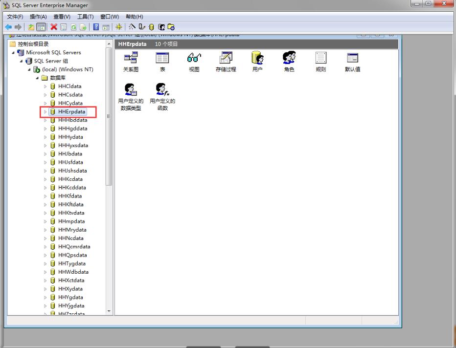Click the yellow star New icon
The image size is (456, 348).
(119, 27)
